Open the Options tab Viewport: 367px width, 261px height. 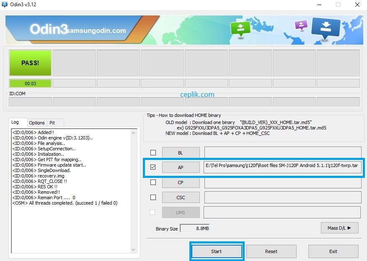pyautogui.click(x=37, y=123)
